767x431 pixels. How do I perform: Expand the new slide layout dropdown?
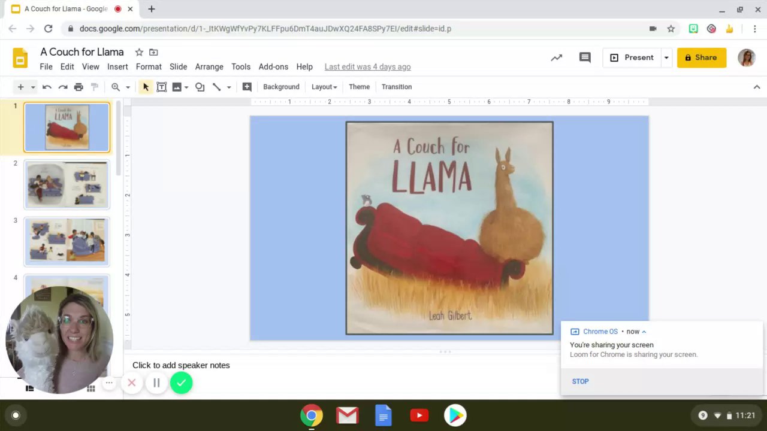[33, 87]
